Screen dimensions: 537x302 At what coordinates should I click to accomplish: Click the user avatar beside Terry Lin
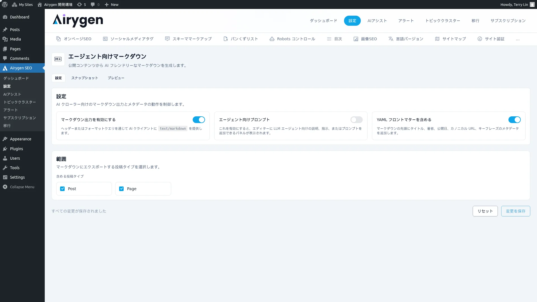pyautogui.click(x=532, y=4)
